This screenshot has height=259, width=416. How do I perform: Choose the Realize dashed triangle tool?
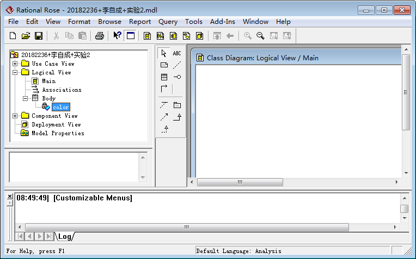164,129
